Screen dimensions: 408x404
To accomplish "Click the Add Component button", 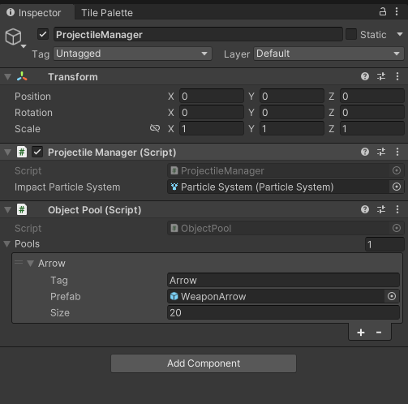I will (204, 363).
